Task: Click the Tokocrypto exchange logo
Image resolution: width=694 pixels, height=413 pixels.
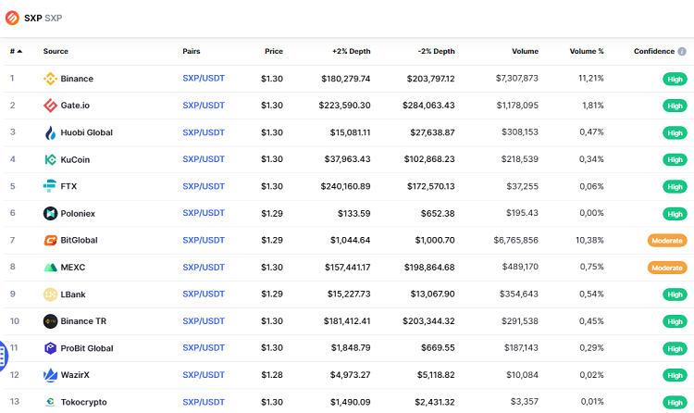Action: coord(50,402)
